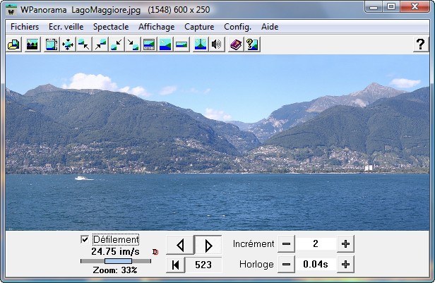Move window to top-right corner icon
The image size is (435, 283).
(x=100, y=44)
